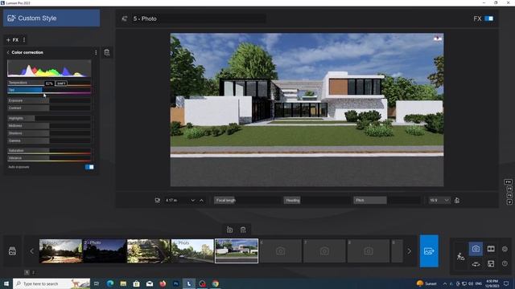Add a new effect with +FX
This screenshot has height=289, width=515.
13,40
